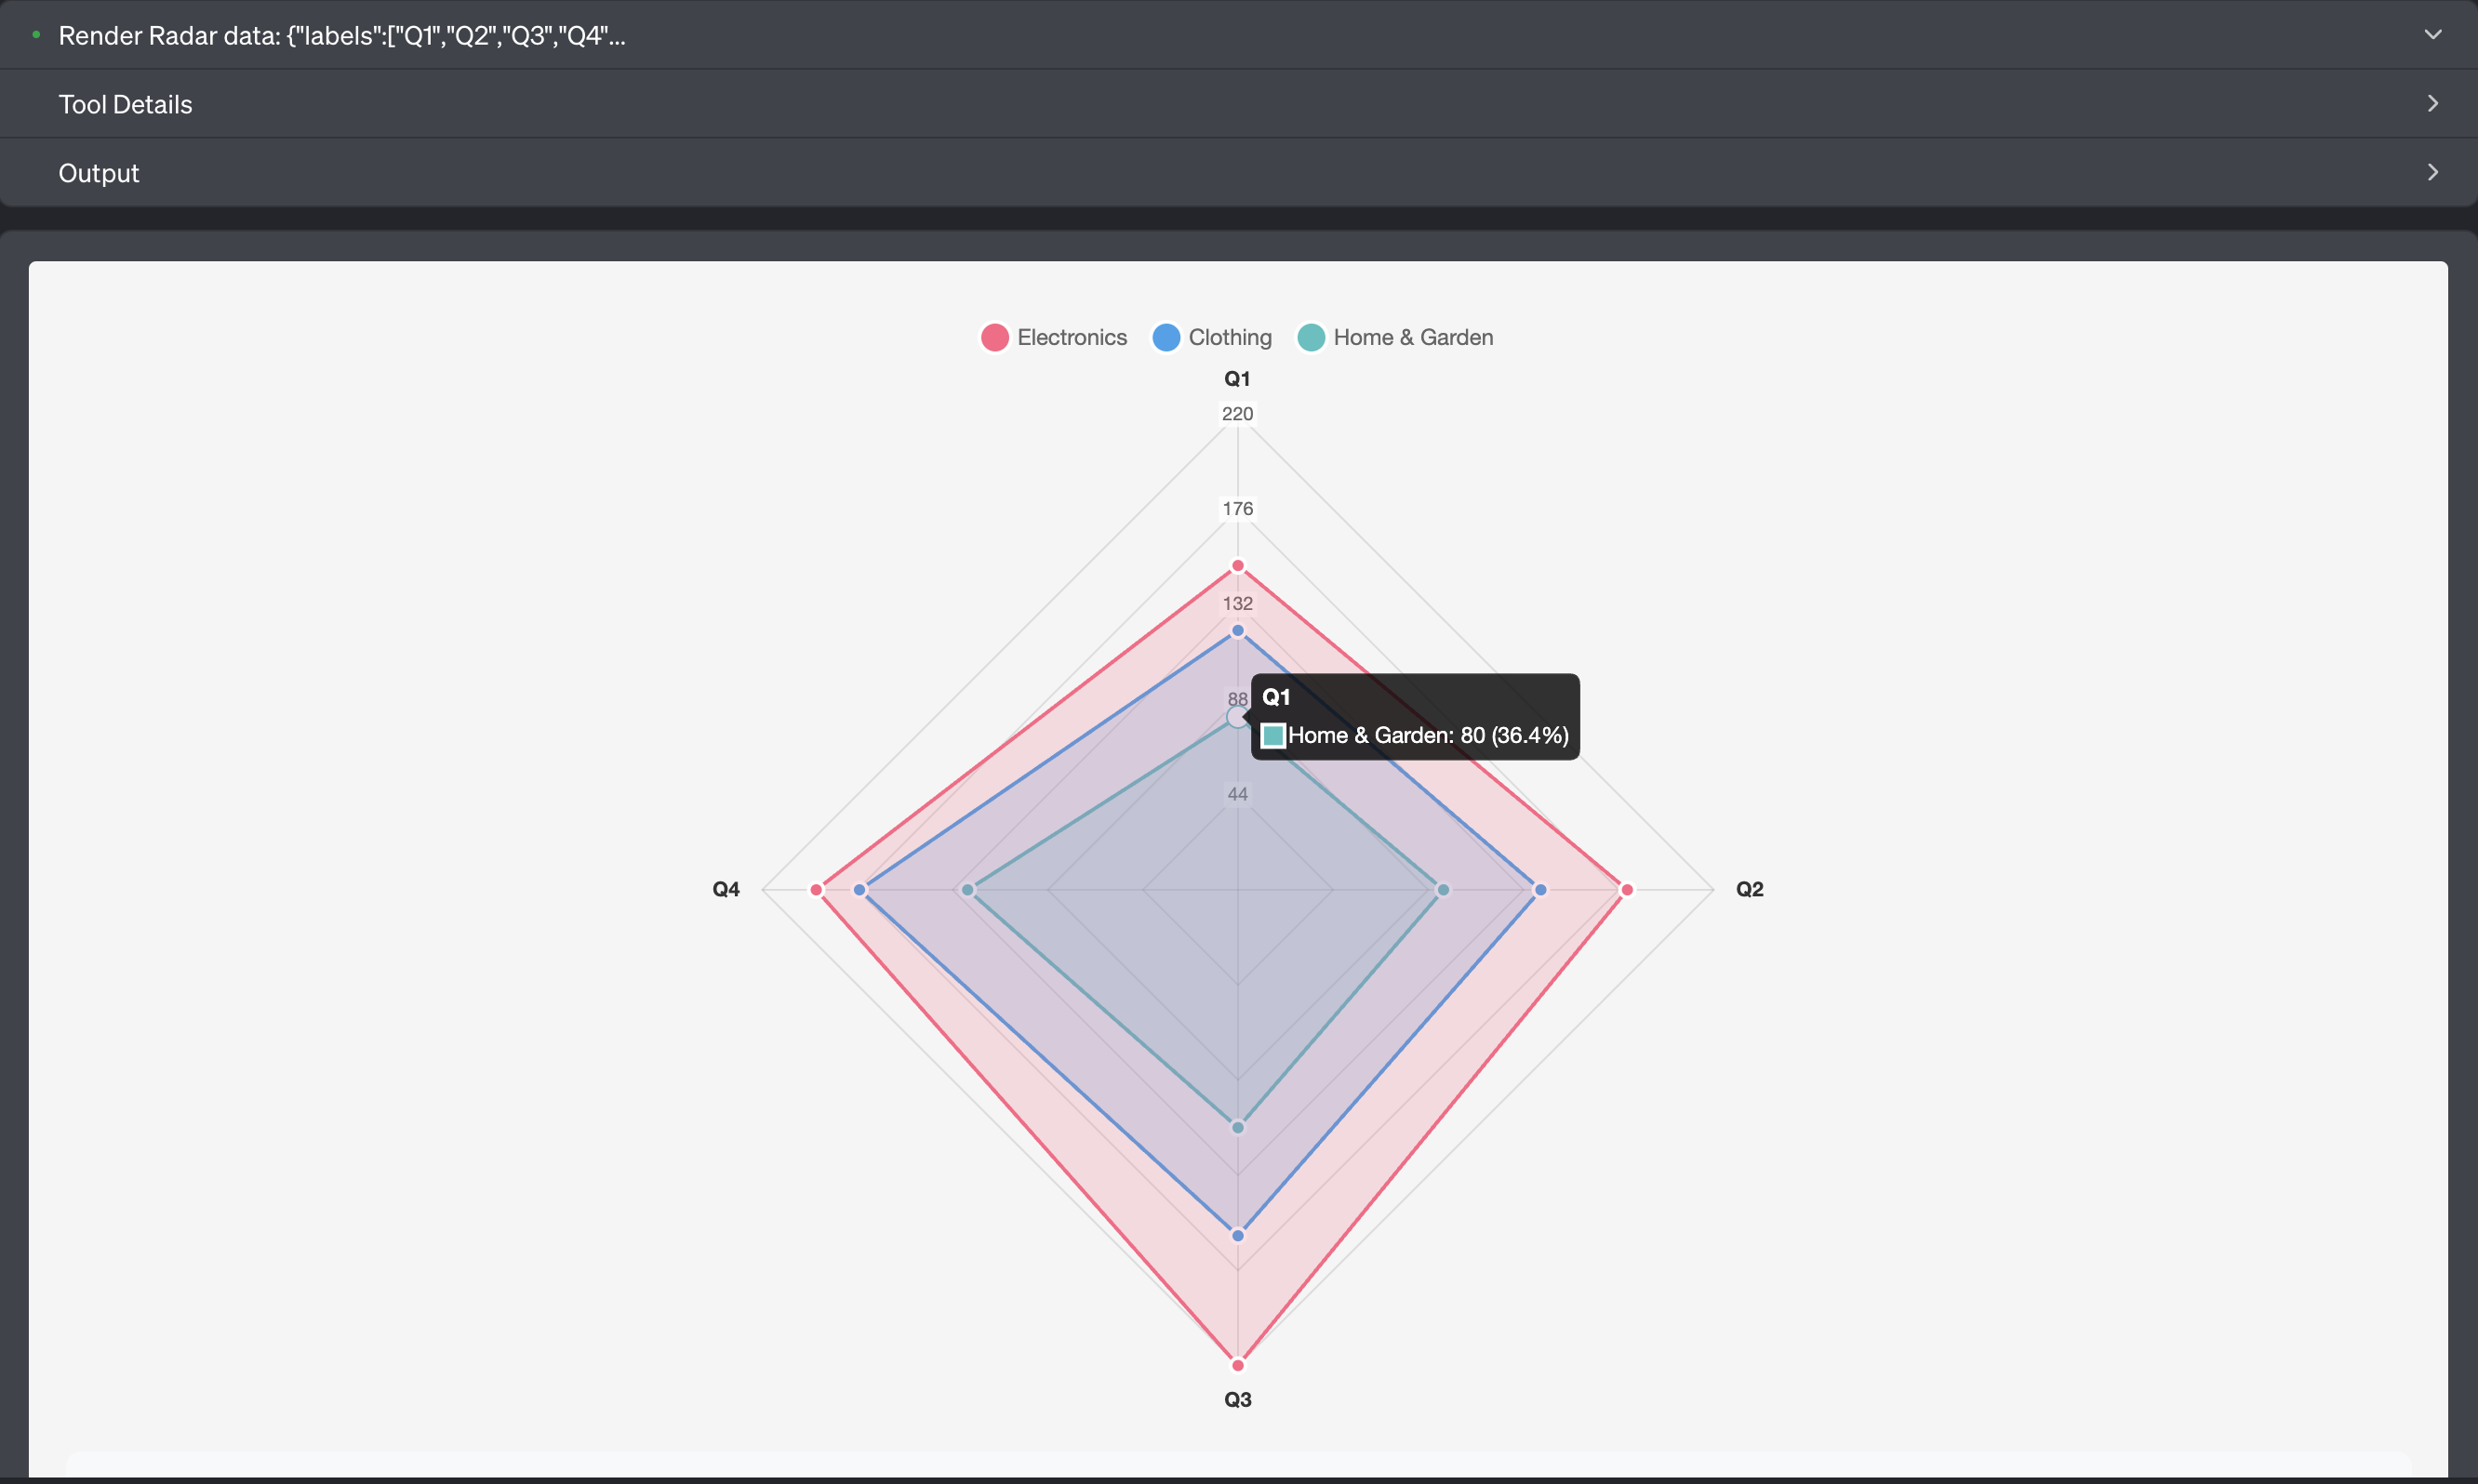This screenshot has width=2478, height=1484.
Task: Click the Home & Garden point on Q3 axis
Action: click(1237, 1128)
